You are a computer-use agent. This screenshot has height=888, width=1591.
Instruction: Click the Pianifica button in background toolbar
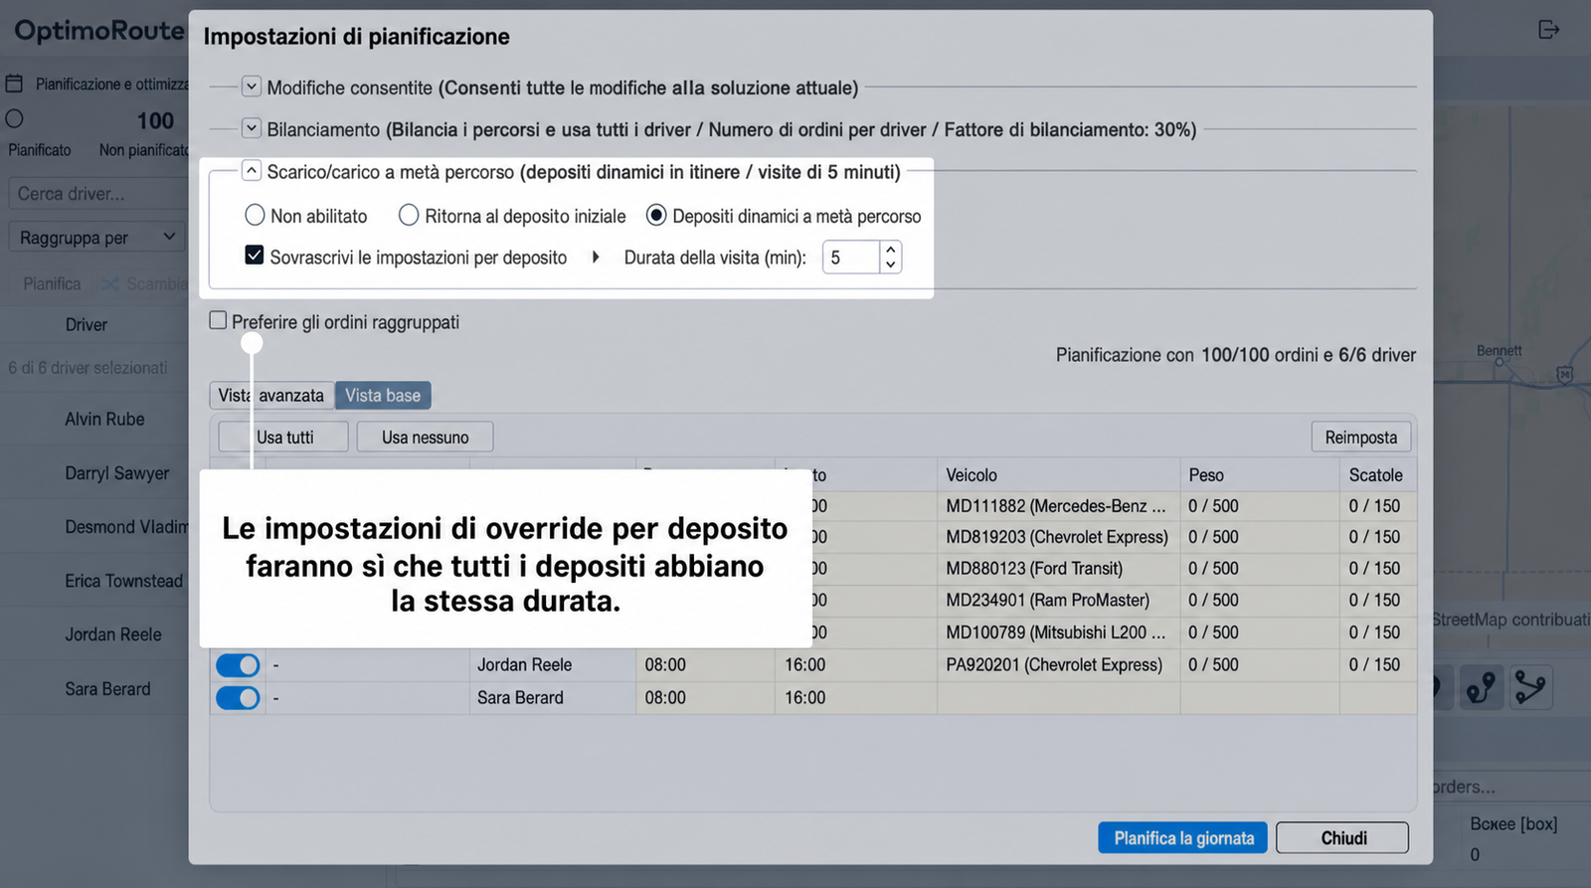(52, 283)
